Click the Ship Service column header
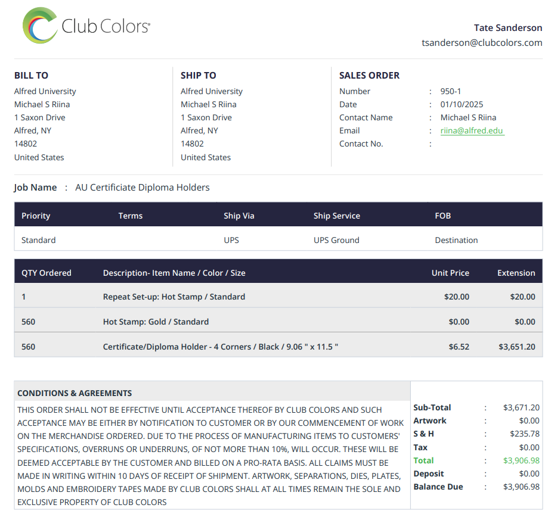The height and width of the screenshot is (511, 551). pos(336,216)
